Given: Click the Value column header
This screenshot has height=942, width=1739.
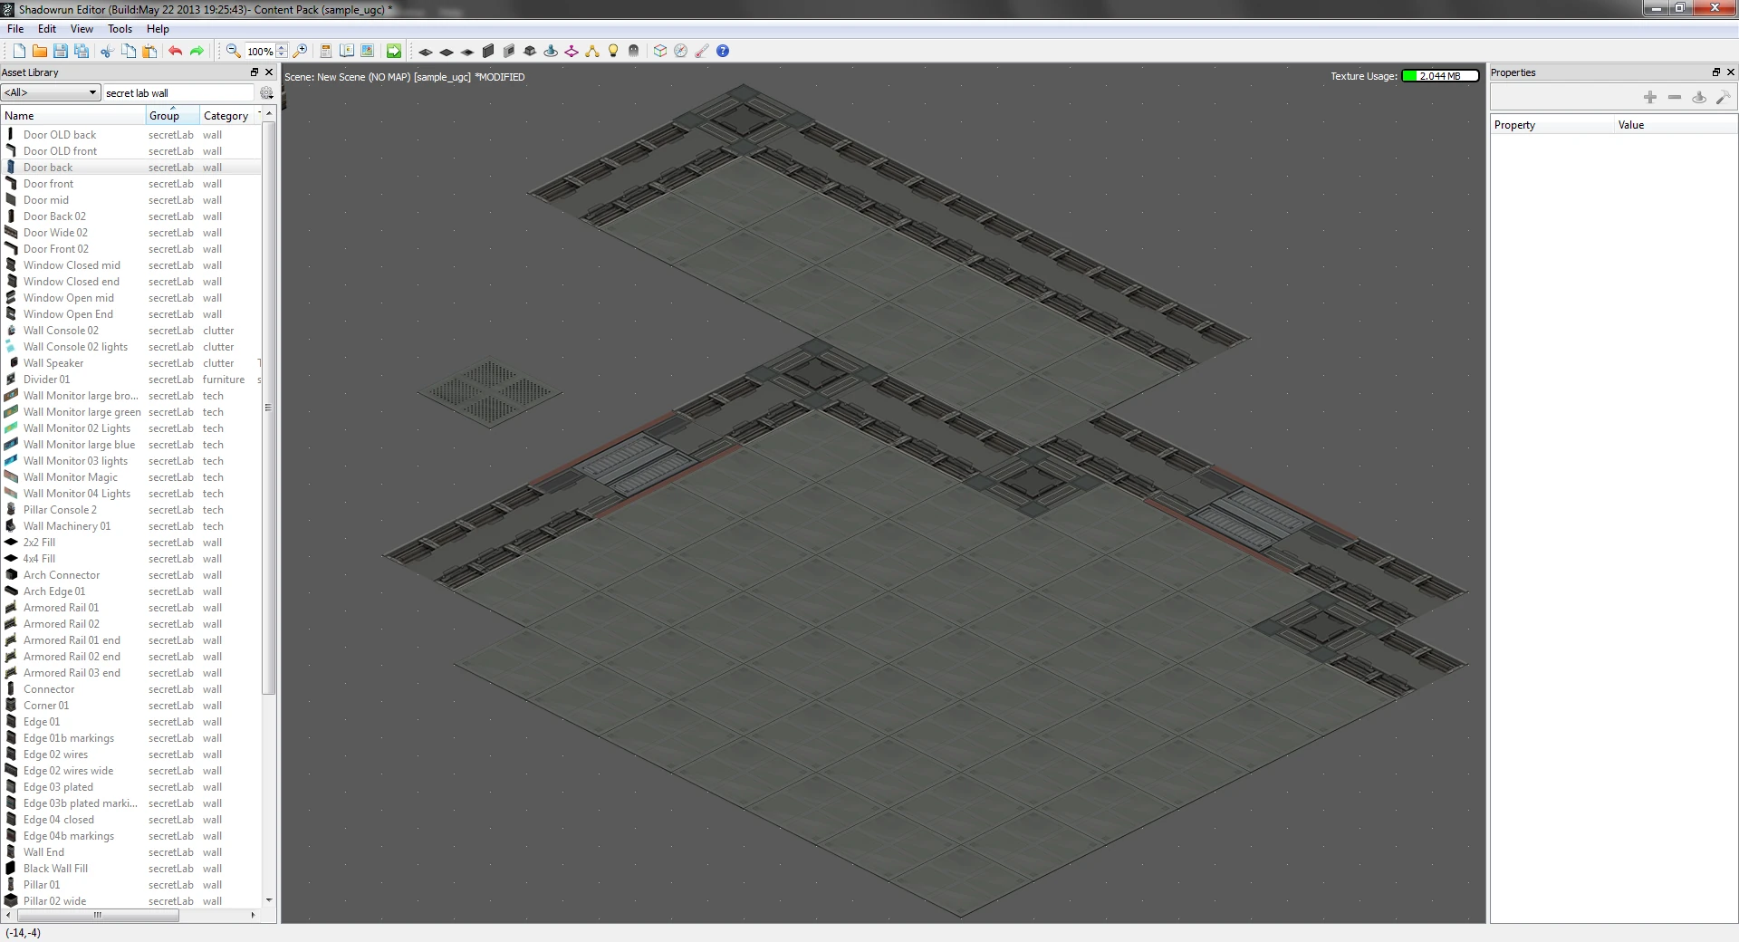Looking at the screenshot, I should (x=1676, y=125).
